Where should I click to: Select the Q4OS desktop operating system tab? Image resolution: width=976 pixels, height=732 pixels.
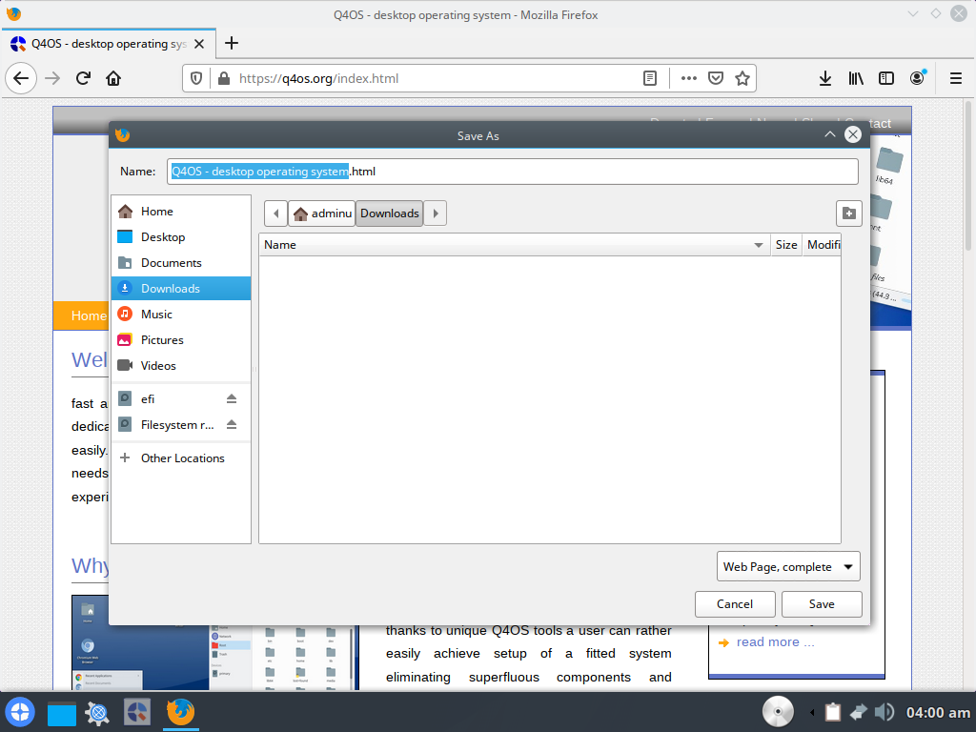pyautogui.click(x=109, y=44)
